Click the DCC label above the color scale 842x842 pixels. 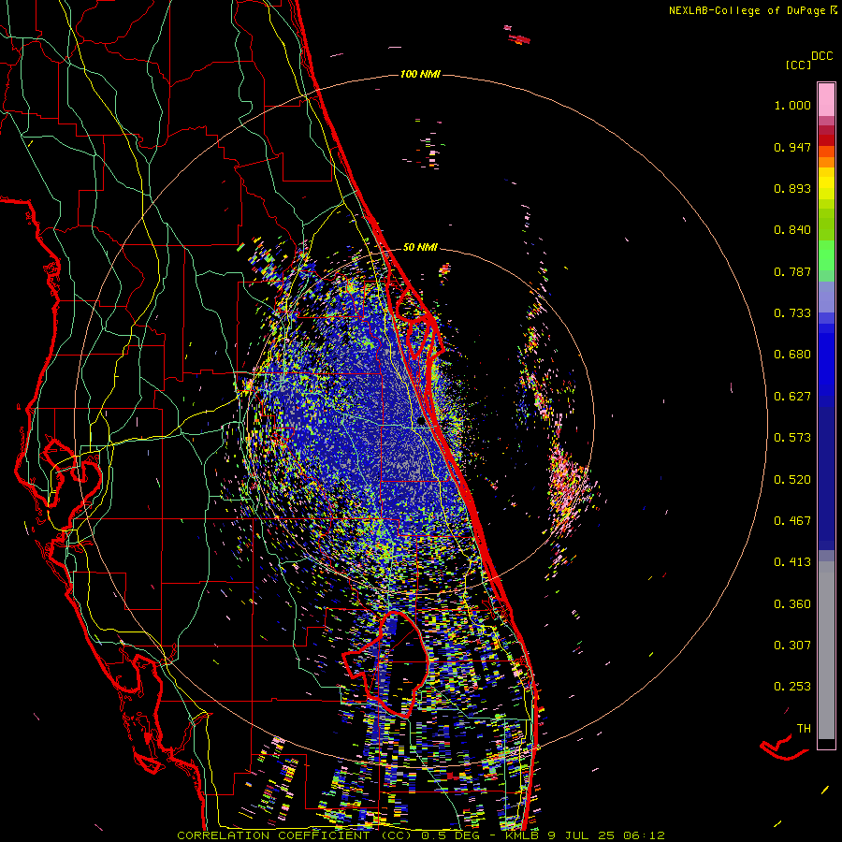point(821,56)
